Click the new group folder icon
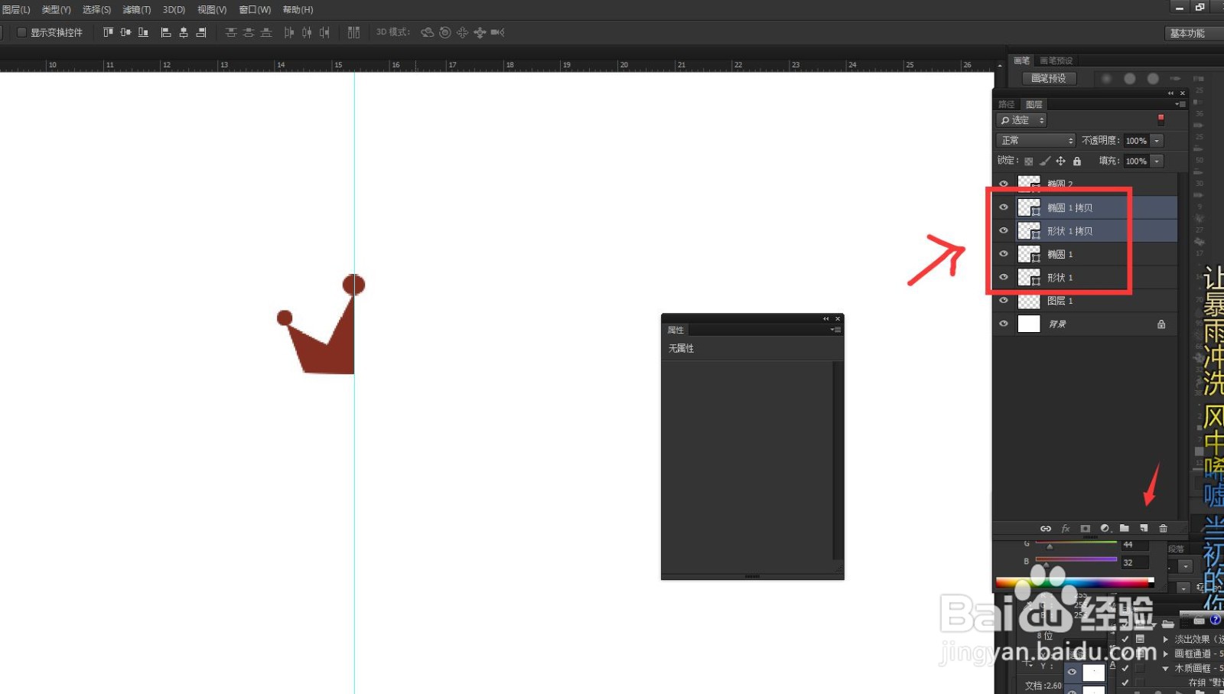 coord(1124,529)
